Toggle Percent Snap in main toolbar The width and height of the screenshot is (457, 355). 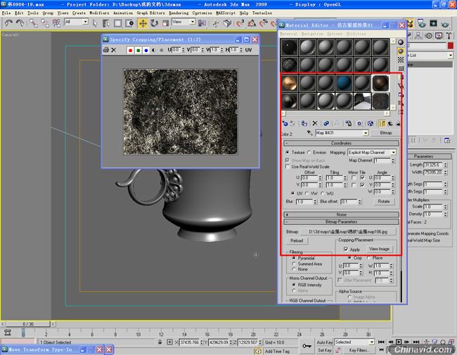(263, 23)
